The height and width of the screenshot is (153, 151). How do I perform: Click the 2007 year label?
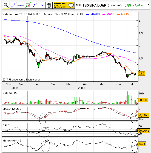click(15, 88)
